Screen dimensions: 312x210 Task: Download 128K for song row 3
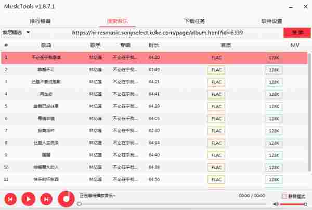point(274,82)
